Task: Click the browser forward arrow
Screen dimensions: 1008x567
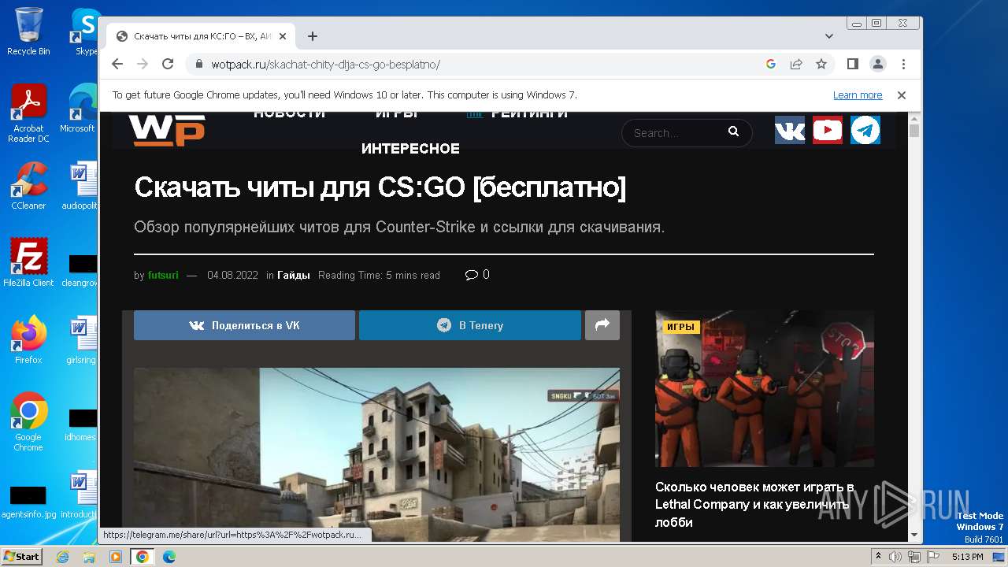Action: tap(143, 64)
